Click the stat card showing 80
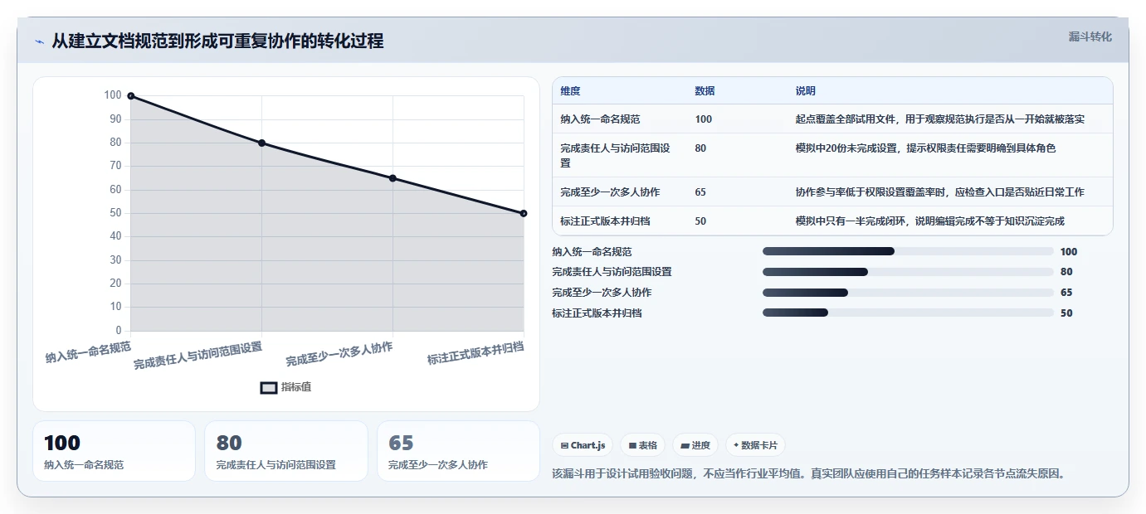The width and height of the screenshot is (1146, 514). point(286,451)
